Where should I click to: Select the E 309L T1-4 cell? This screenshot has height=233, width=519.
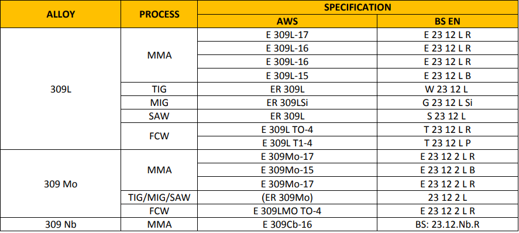pos(287,143)
